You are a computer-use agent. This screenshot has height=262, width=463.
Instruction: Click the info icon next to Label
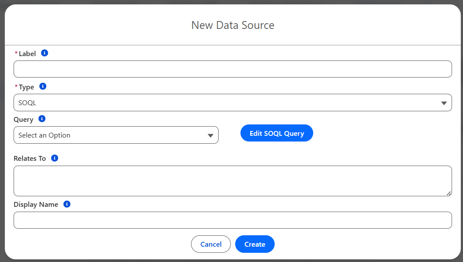(44, 53)
